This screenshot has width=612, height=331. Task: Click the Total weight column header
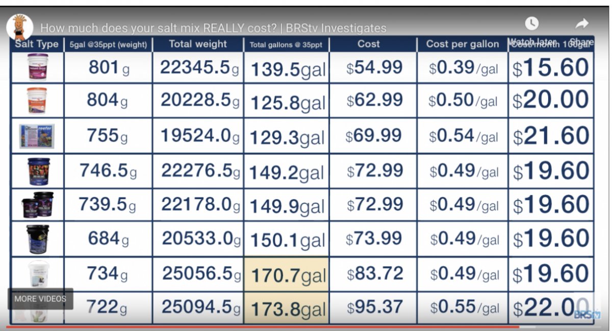(x=198, y=44)
